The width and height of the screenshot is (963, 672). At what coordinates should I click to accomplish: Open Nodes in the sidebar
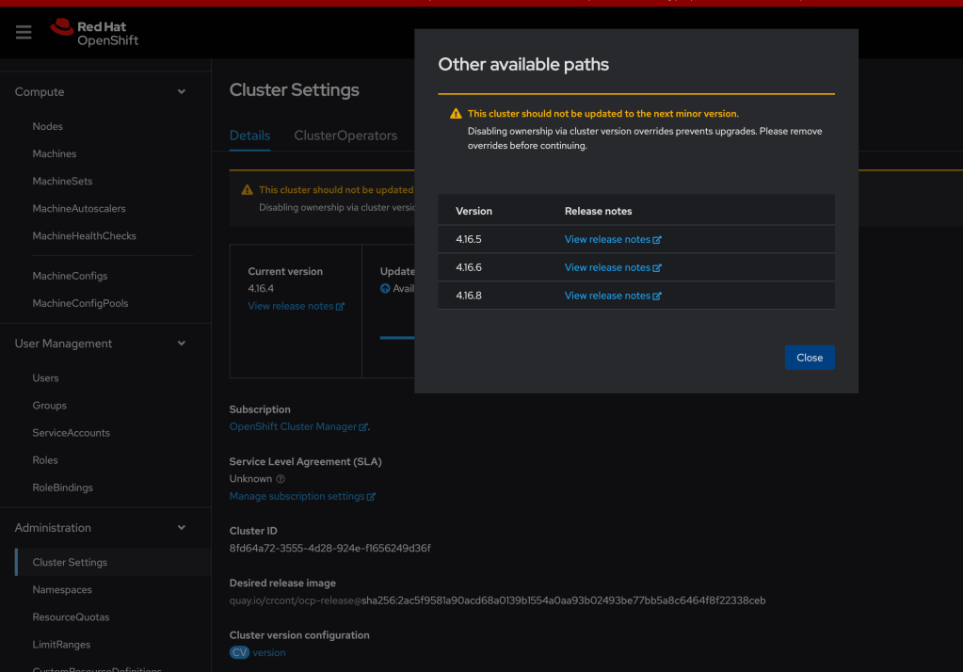47,126
